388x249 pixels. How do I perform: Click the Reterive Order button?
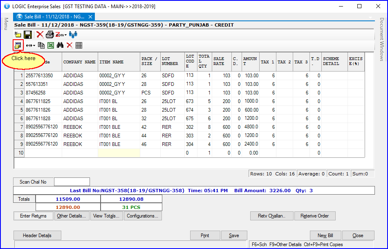315,216
